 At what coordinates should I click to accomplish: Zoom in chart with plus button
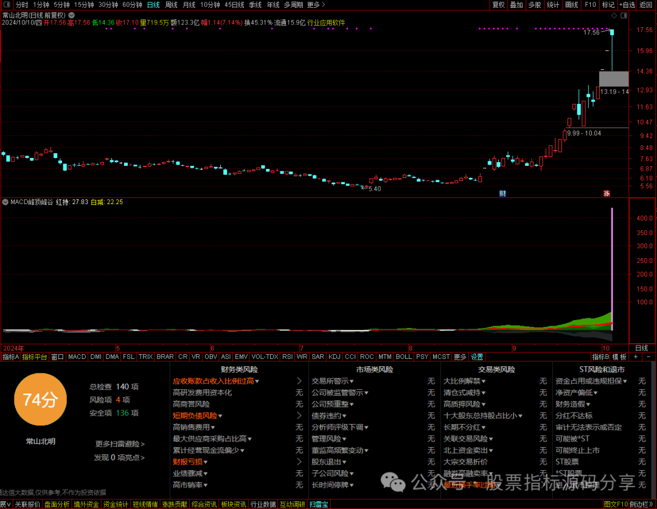click(636, 357)
